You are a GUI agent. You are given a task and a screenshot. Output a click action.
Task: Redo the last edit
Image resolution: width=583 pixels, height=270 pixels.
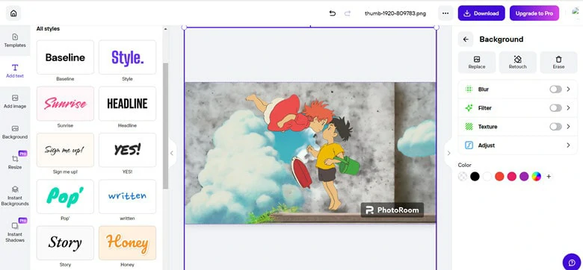[348, 13]
